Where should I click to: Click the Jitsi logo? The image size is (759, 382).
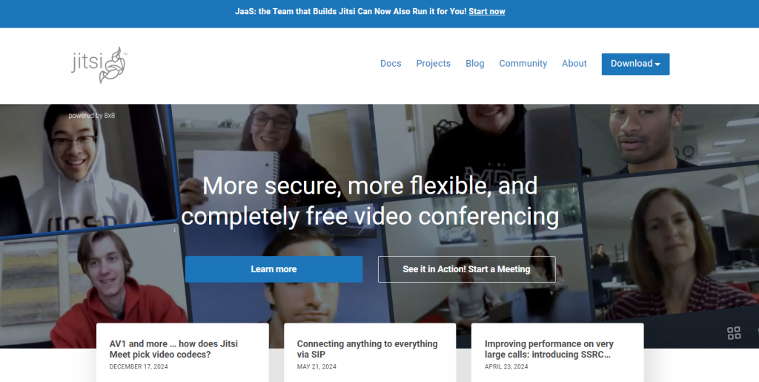click(99, 65)
